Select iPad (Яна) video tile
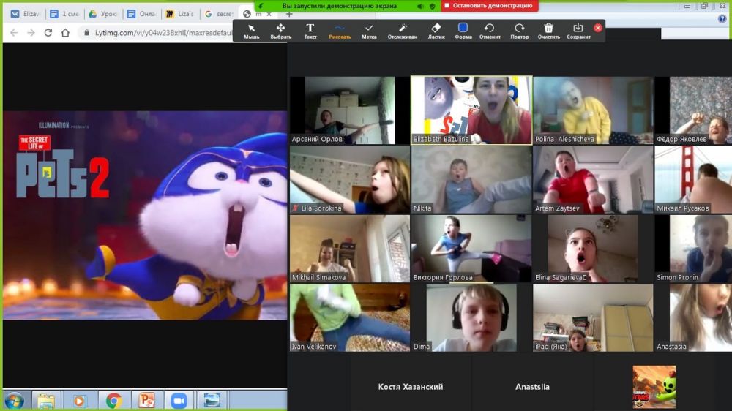732x411 pixels. pyautogui.click(x=593, y=317)
